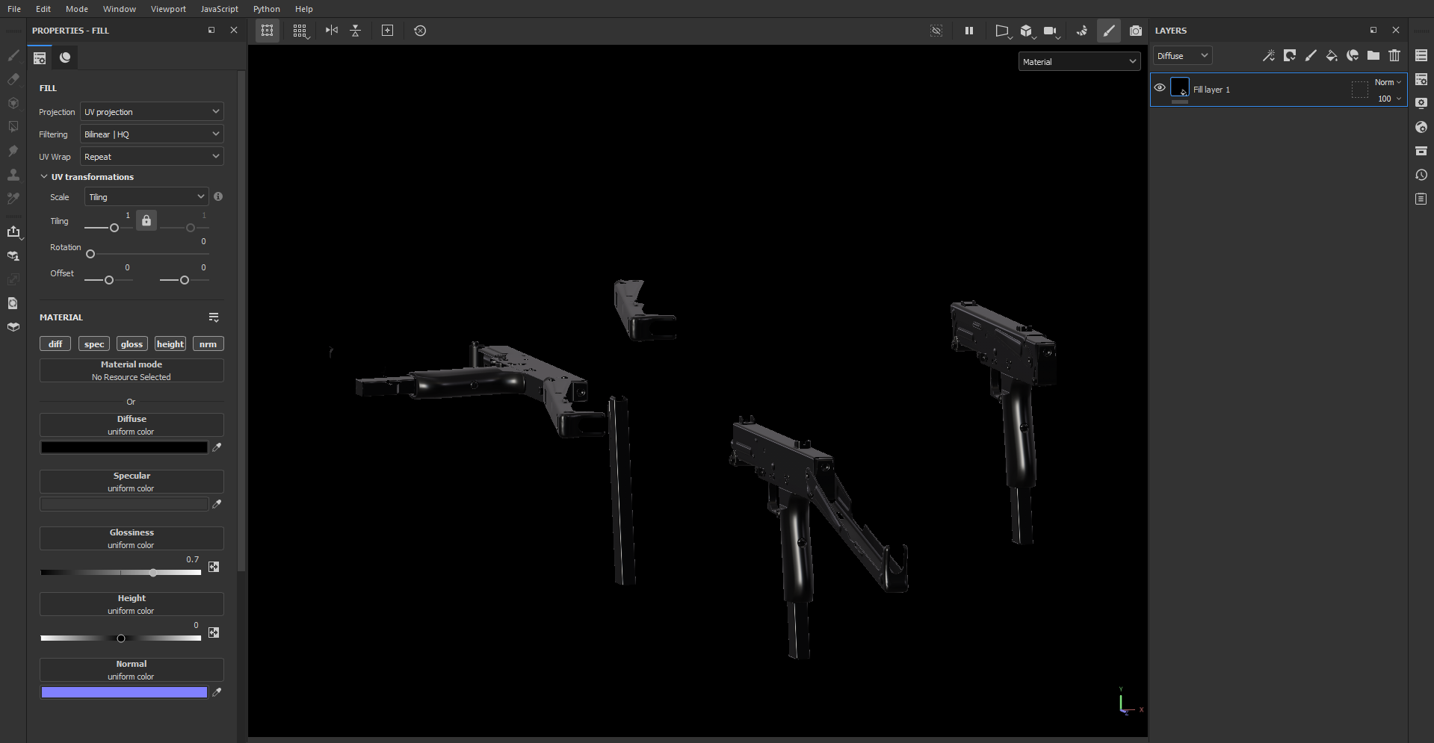Toggle the gloss channel button
Viewport: 1434px width, 743px height.
[x=132, y=343]
